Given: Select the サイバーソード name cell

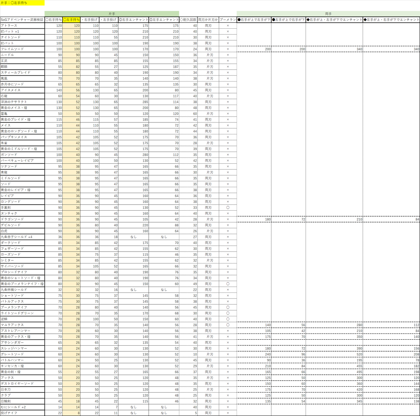Looking at the screenshot, I should coord(22,266).
